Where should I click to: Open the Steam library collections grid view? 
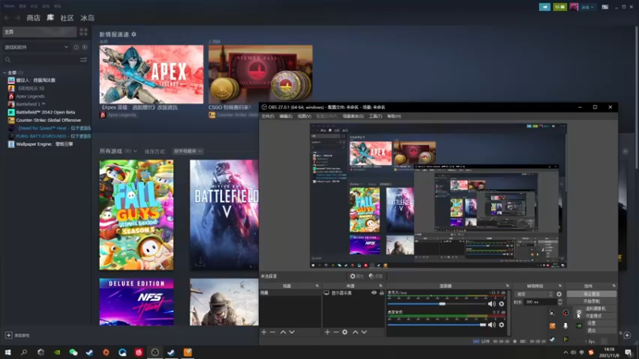click(84, 32)
